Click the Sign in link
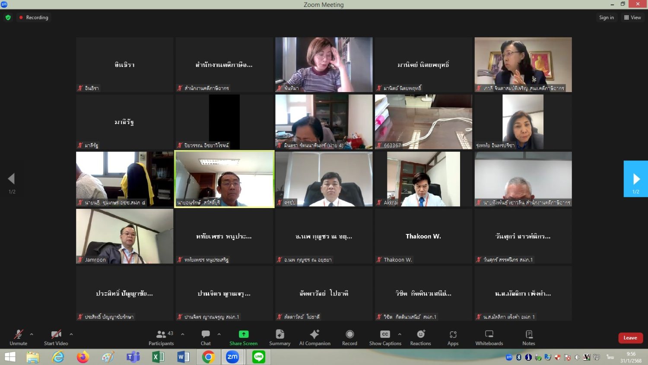This screenshot has height=365, width=648. click(x=606, y=17)
